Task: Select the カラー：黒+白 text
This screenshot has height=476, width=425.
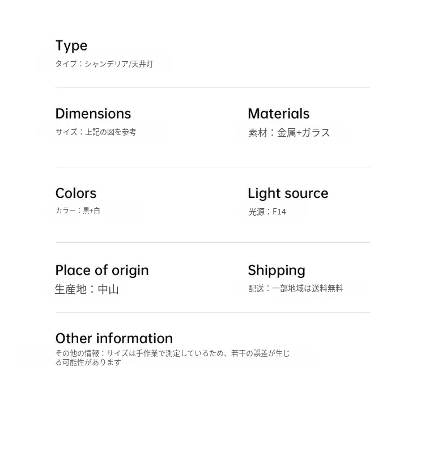Action: coord(78,211)
